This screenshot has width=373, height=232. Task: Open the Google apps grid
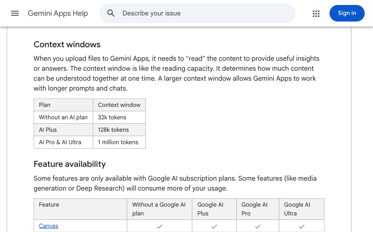[x=316, y=13]
